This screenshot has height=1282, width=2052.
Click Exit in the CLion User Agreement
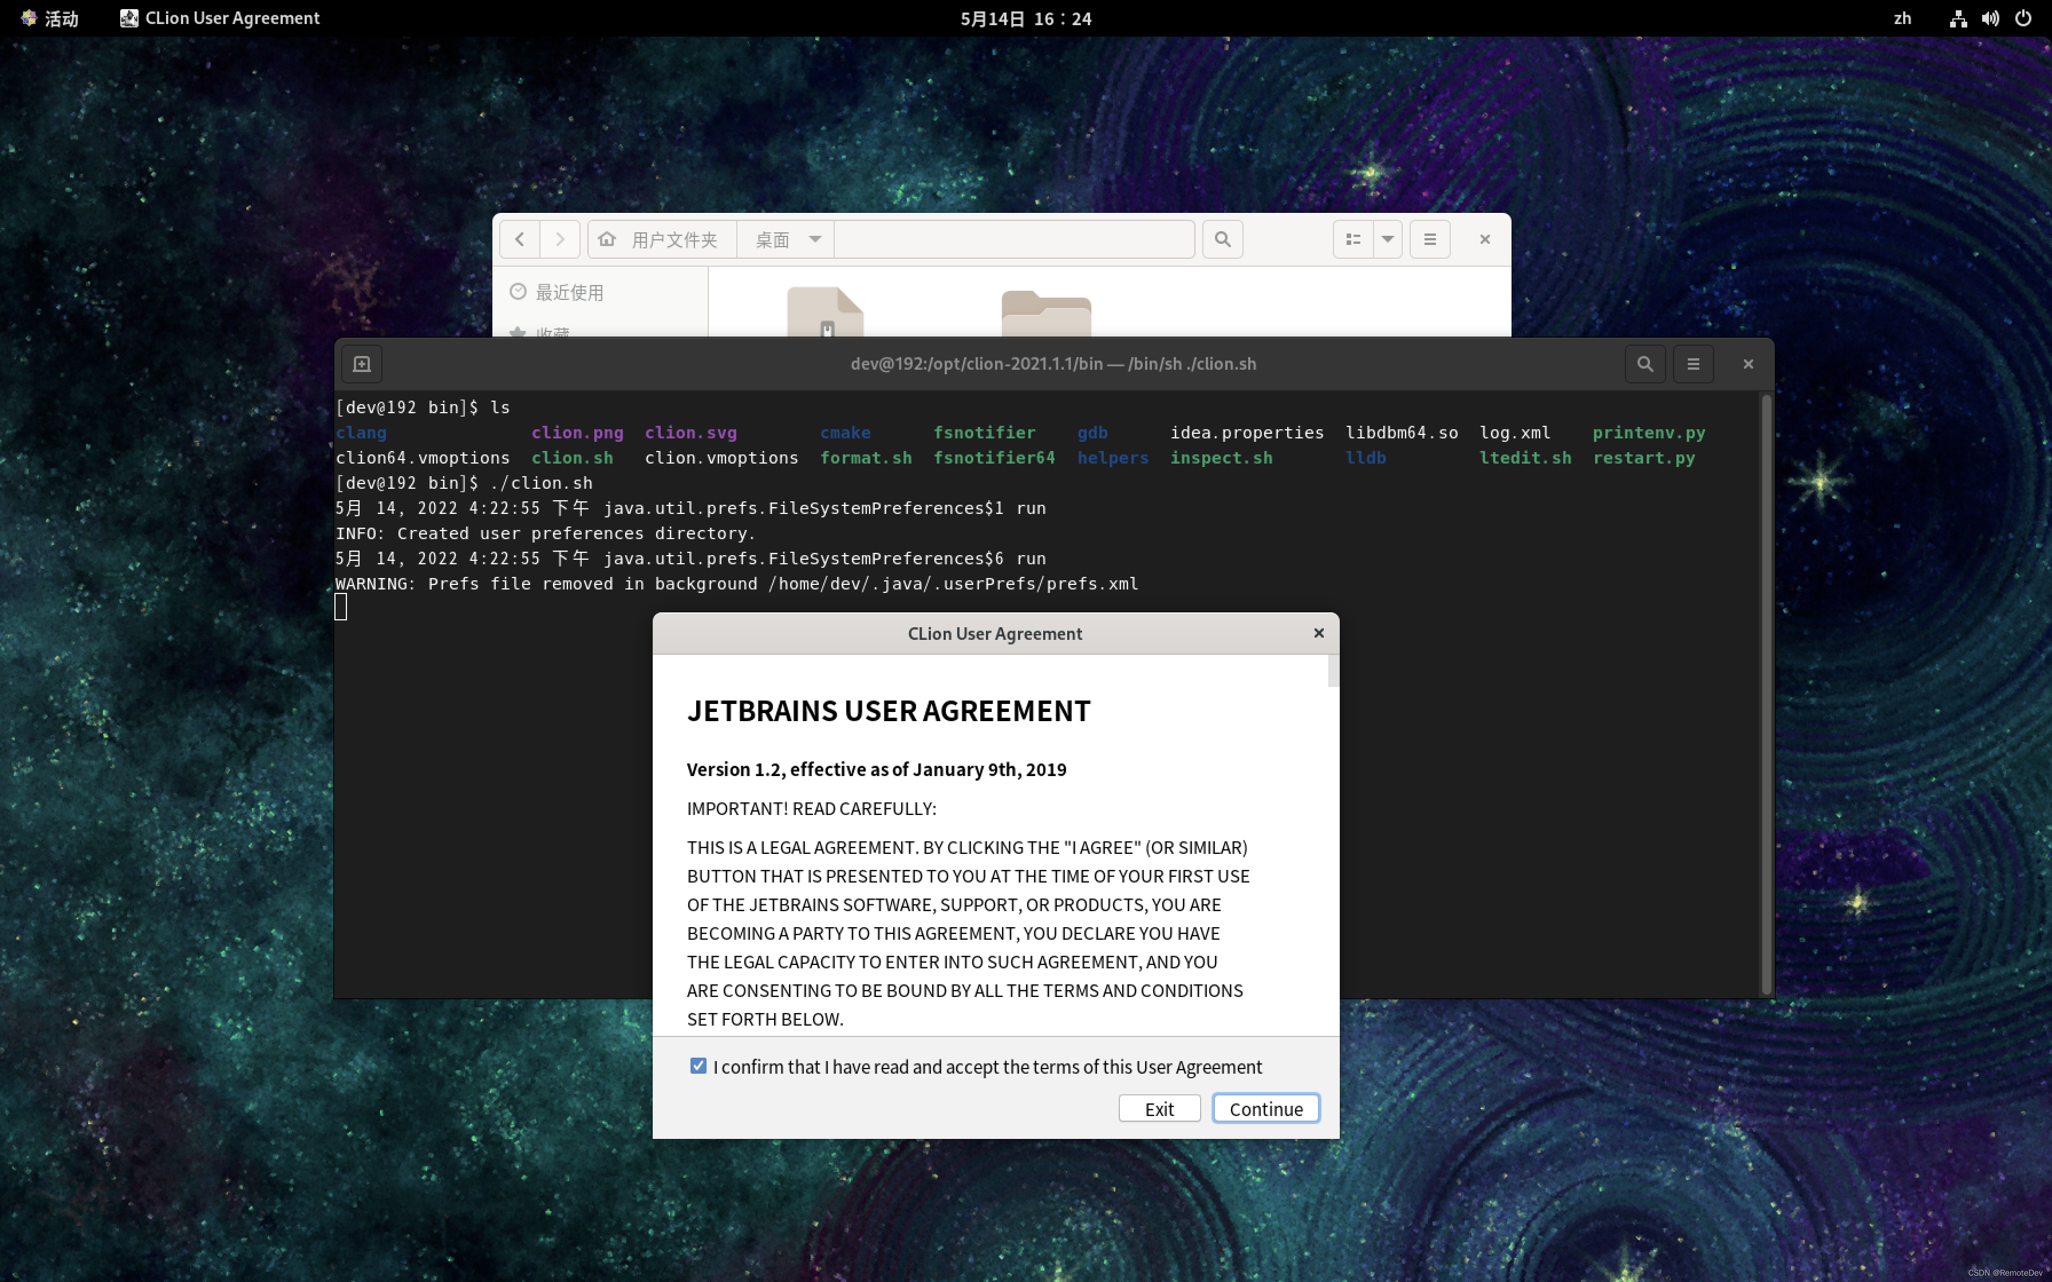pos(1159,1108)
